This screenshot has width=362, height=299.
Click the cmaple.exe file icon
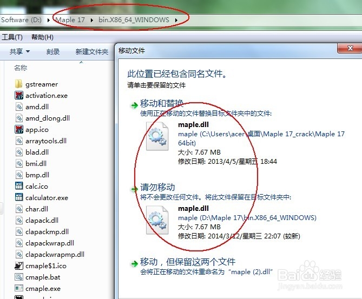click(19, 288)
